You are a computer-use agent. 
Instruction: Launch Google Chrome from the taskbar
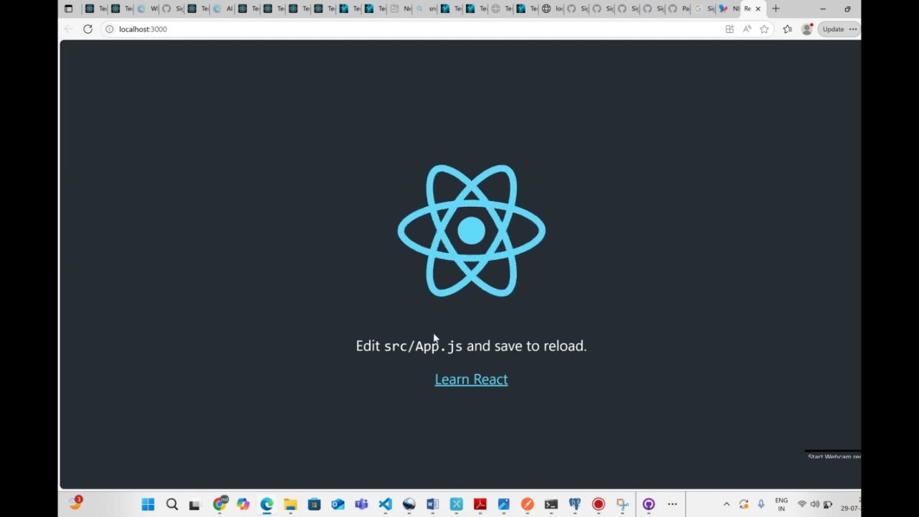coord(220,503)
